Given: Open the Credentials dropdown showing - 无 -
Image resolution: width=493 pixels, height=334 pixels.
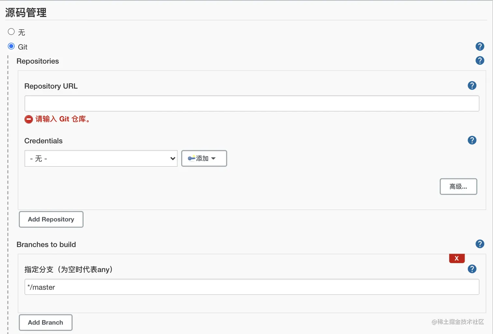Looking at the screenshot, I should tap(101, 158).
